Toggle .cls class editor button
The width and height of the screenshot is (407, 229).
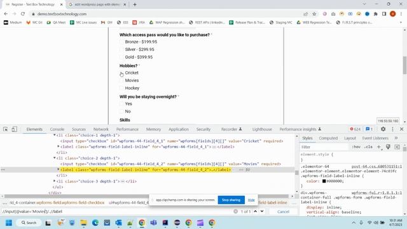pyautogui.click(x=368, y=147)
